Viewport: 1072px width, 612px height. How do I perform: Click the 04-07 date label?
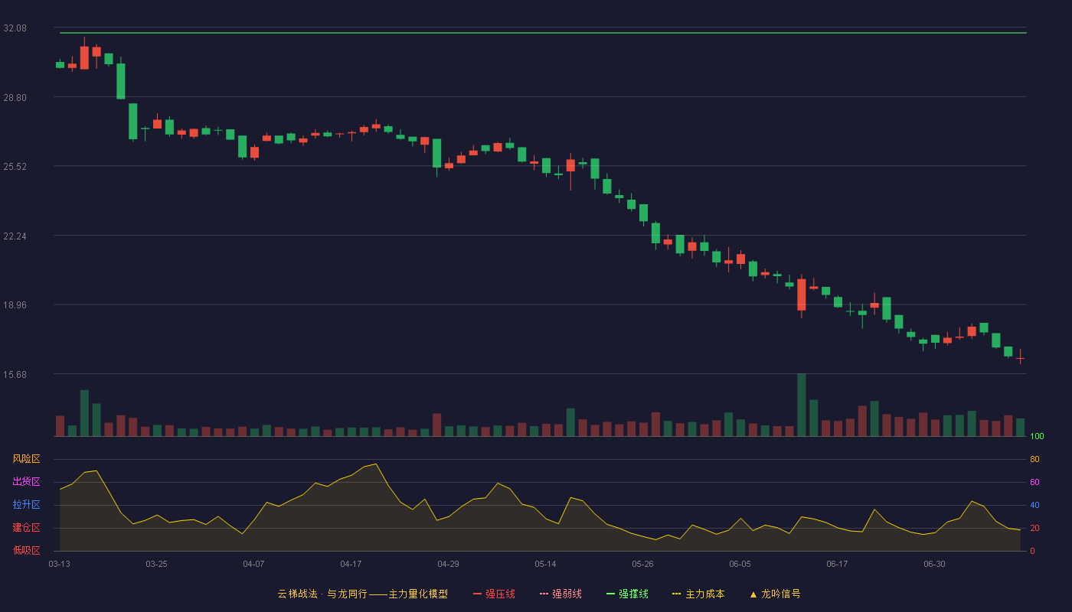pyautogui.click(x=253, y=564)
